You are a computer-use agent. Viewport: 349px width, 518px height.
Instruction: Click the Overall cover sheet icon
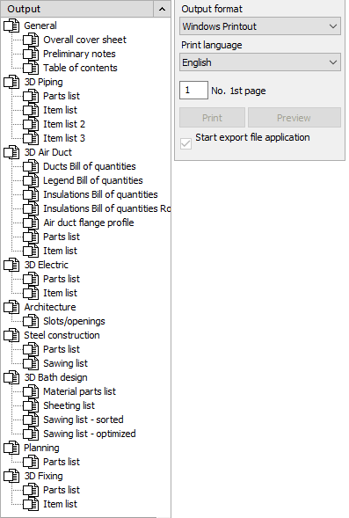pyautogui.click(x=31, y=40)
